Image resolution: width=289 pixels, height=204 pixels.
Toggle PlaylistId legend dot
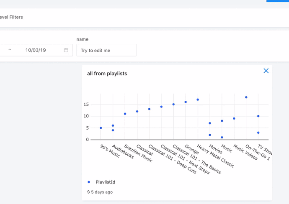point(89,182)
